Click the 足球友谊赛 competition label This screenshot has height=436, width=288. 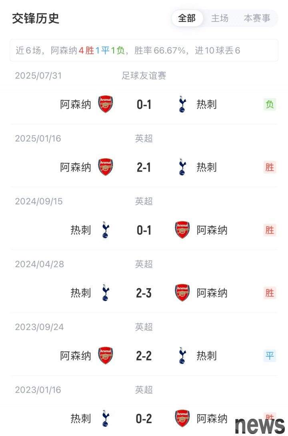tap(144, 75)
